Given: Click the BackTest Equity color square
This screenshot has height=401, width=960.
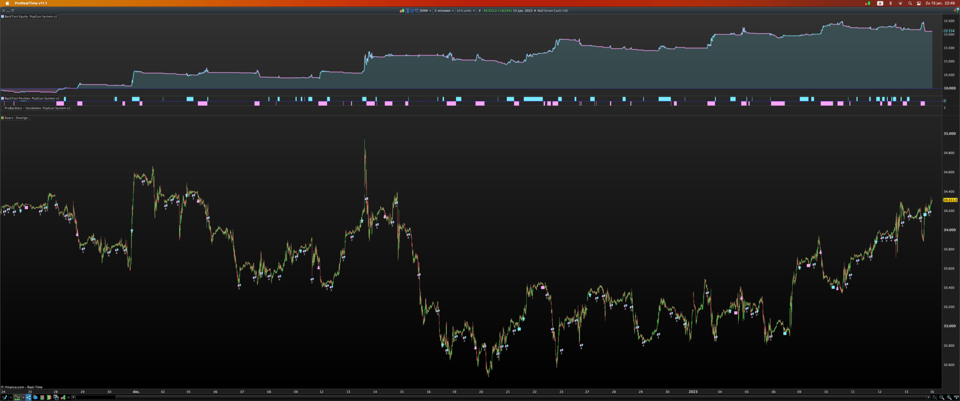Looking at the screenshot, I should tap(2, 16).
